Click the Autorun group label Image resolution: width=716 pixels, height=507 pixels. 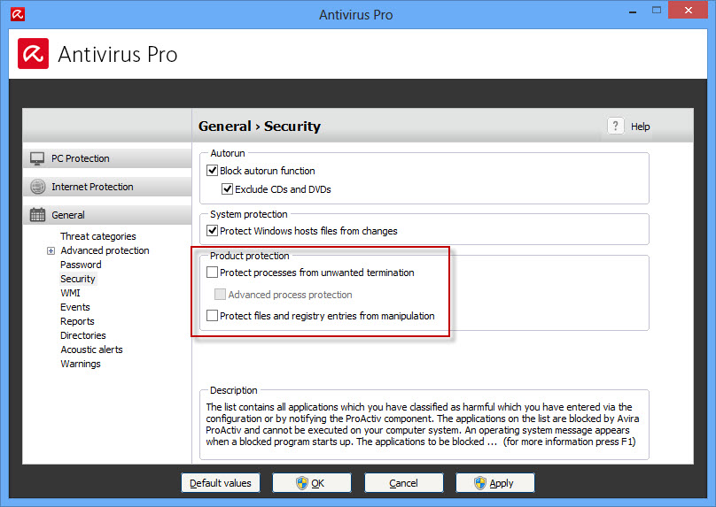pos(228,153)
